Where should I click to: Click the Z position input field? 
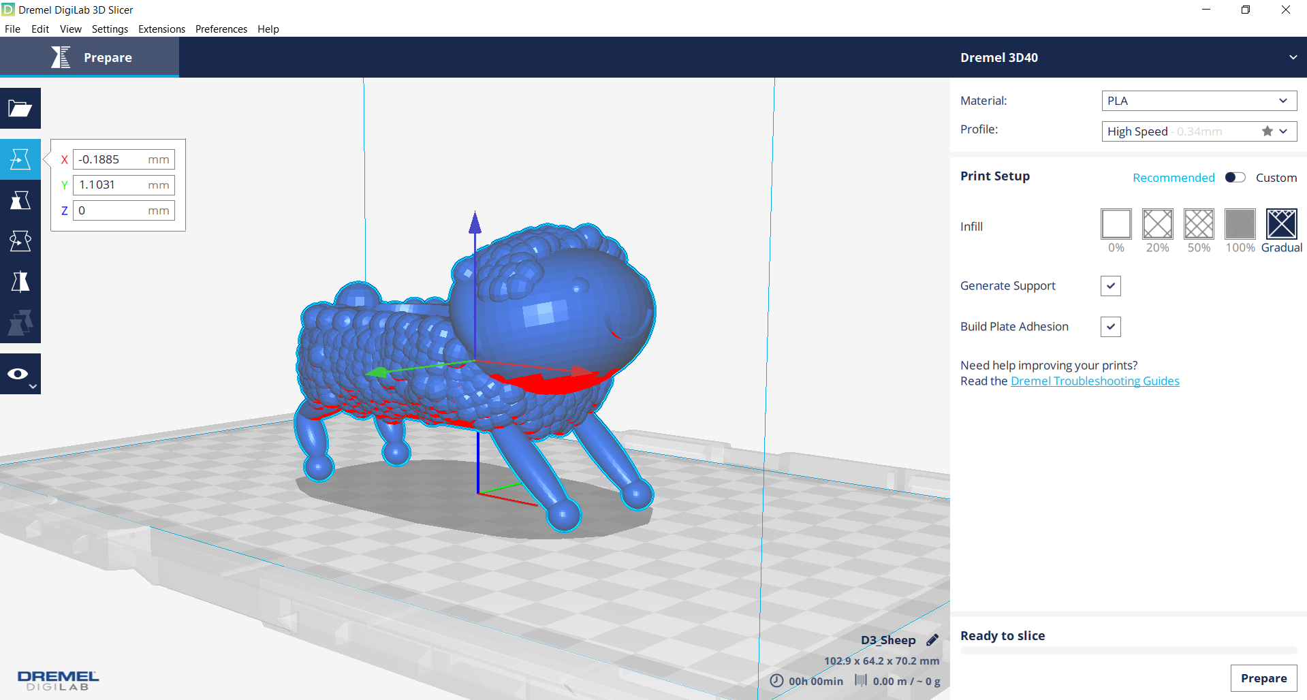124,210
